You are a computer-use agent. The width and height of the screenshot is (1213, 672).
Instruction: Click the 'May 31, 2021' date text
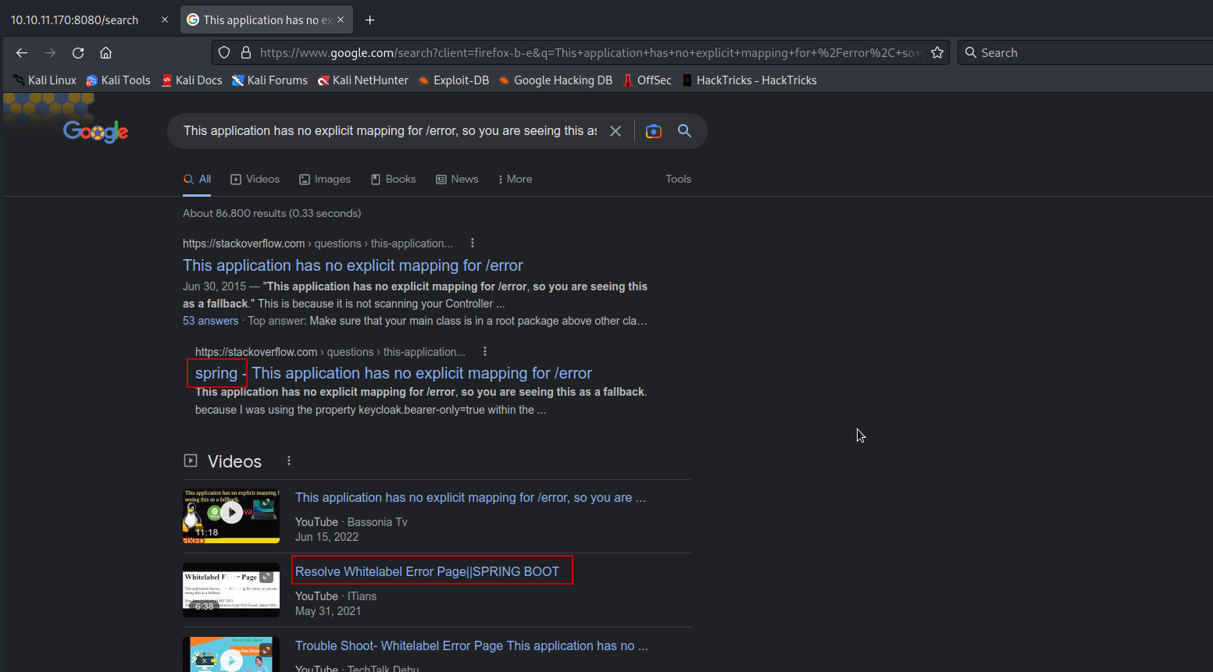328,611
